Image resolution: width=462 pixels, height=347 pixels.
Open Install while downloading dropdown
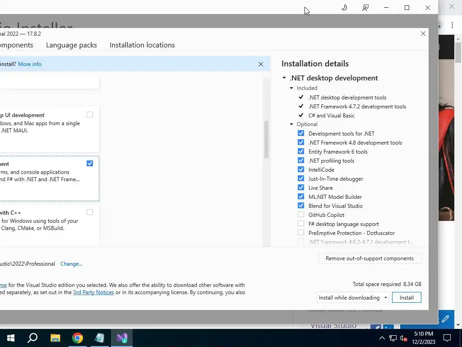tap(353, 297)
